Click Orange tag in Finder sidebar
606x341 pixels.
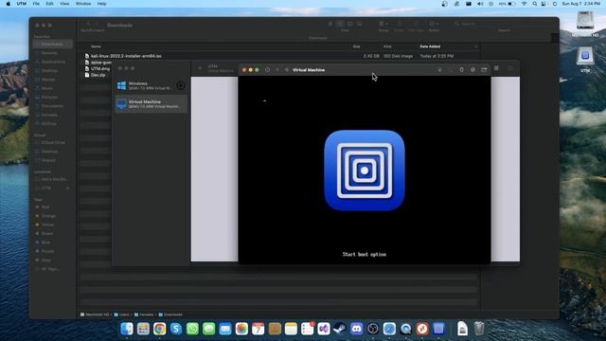pos(48,216)
